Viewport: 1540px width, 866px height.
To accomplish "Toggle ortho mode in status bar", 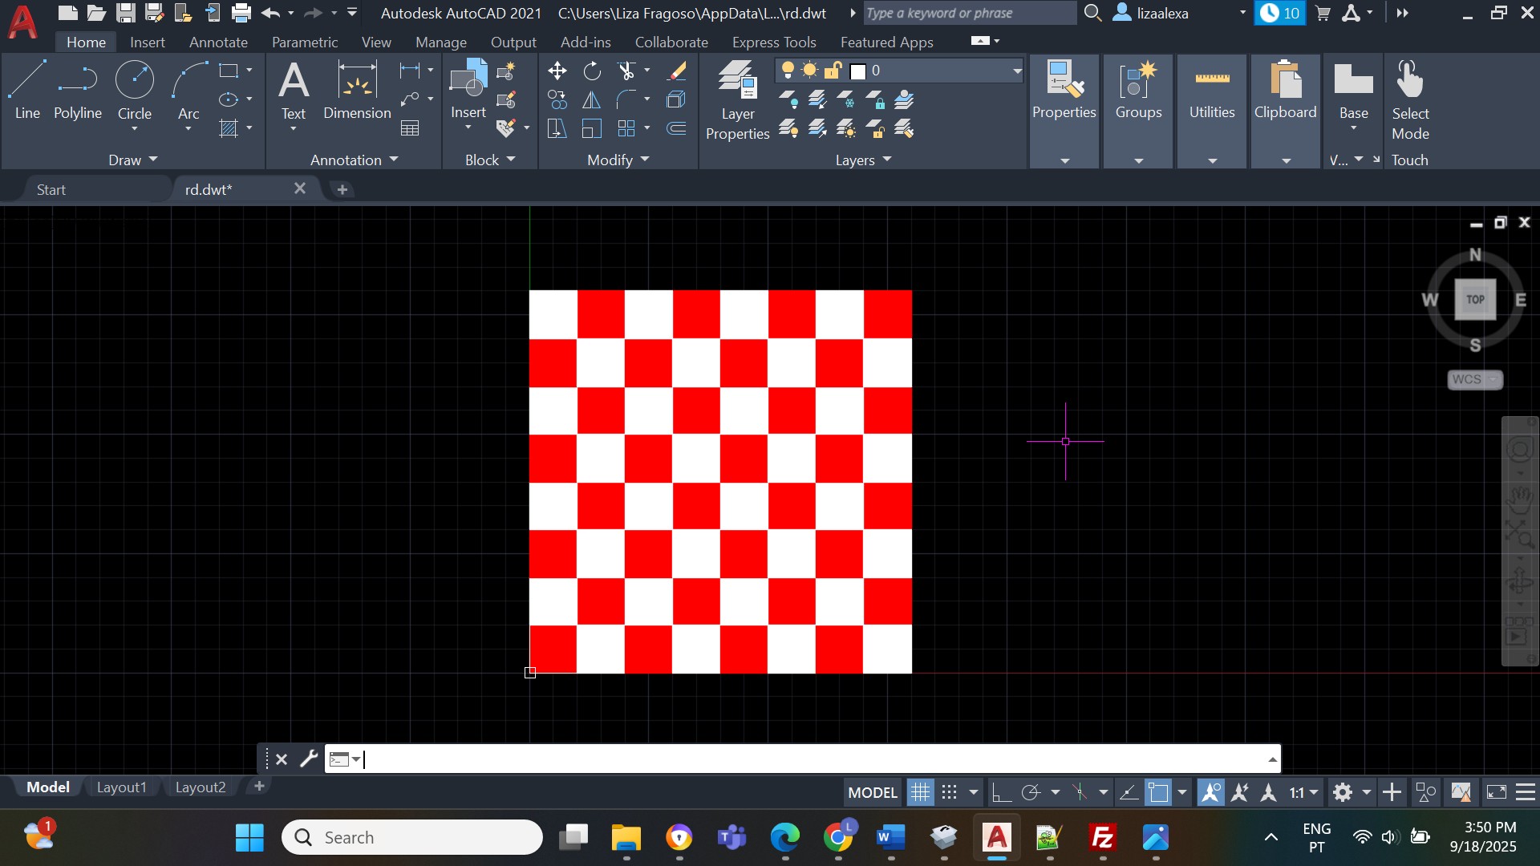I will (1000, 793).
